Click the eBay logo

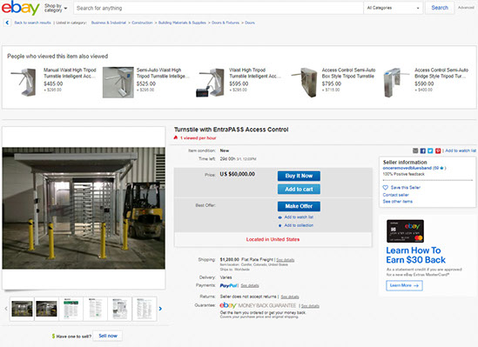20,8
